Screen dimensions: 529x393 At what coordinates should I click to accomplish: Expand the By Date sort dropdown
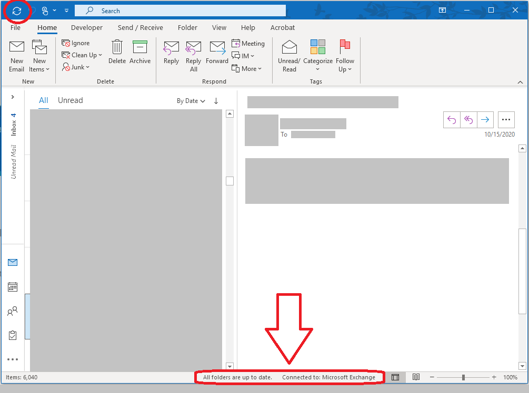(191, 101)
